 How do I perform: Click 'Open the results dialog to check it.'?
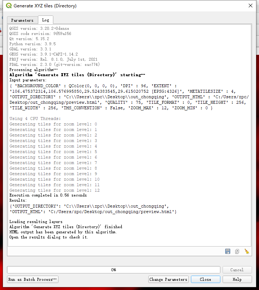point(49,237)
